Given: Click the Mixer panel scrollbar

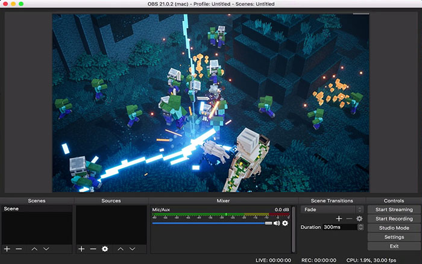Looking at the screenshot, I should pyautogui.click(x=294, y=229).
